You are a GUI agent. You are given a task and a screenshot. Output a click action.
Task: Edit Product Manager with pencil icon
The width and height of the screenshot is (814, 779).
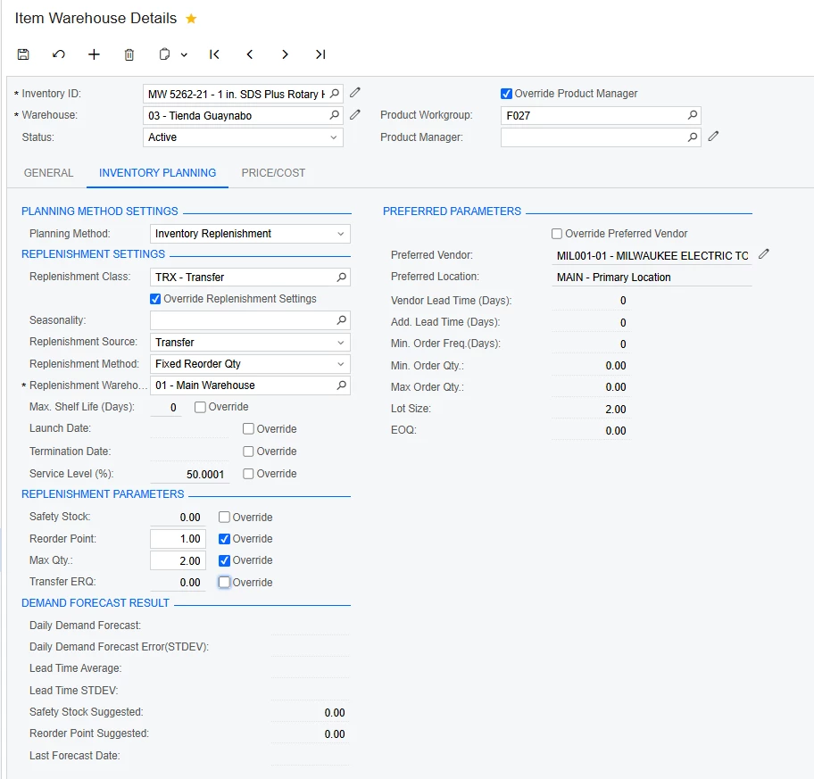[x=714, y=136]
